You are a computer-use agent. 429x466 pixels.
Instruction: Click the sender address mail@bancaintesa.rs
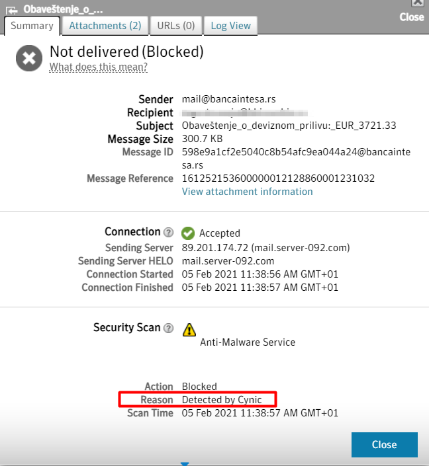(x=229, y=99)
